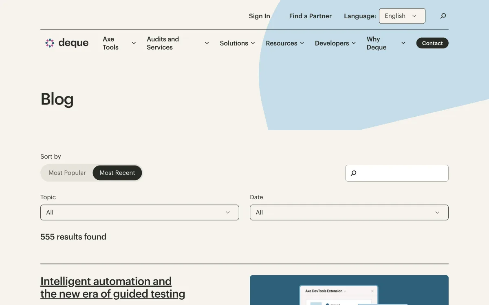Open the Axe DevTools Extension article thumbnail
489x305 pixels.
pyautogui.click(x=349, y=290)
